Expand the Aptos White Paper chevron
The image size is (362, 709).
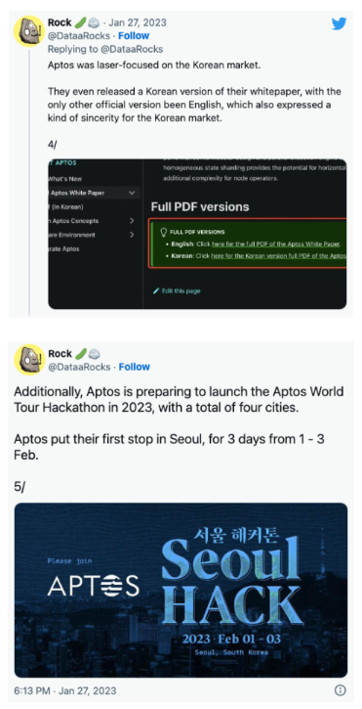pos(132,193)
